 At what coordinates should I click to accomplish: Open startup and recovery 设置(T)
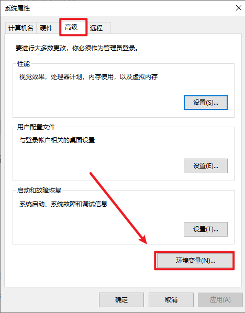[205, 229]
